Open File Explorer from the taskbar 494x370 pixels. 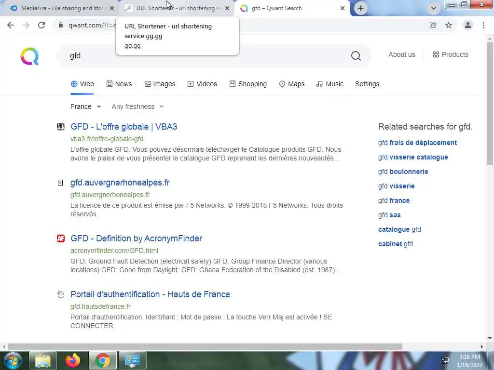tap(43, 360)
